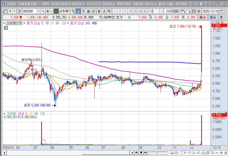This screenshot has height=156, width=228.
Task: Click the pin window icon in title bar
Action: [201, 4]
